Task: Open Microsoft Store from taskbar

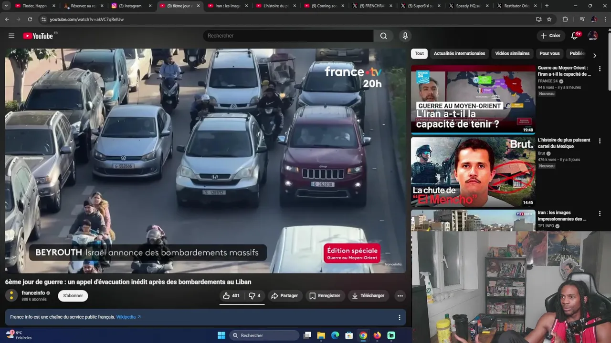Action: (349, 335)
